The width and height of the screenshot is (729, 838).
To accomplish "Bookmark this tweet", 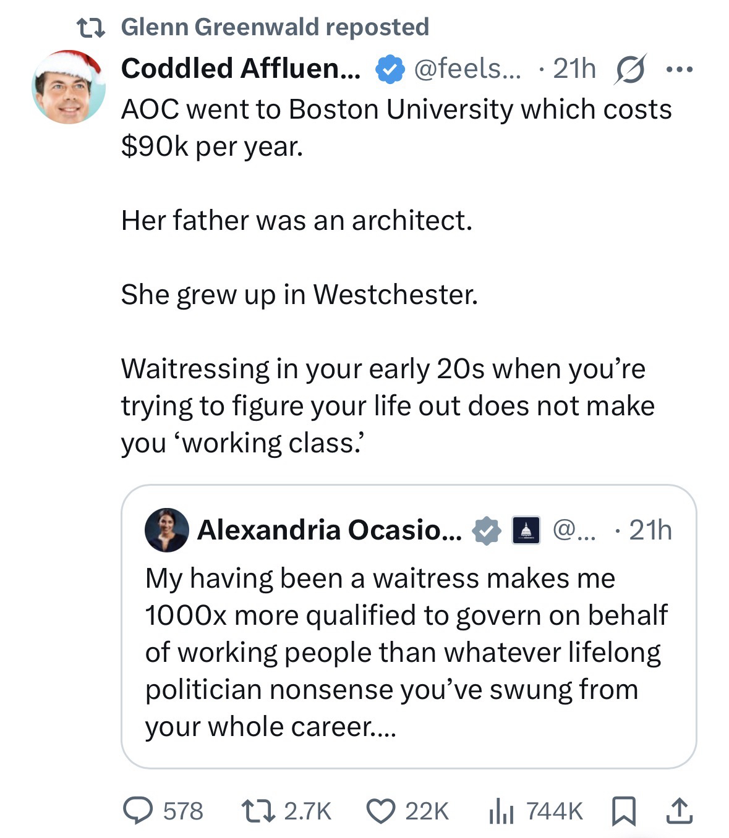I will point(623,811).
